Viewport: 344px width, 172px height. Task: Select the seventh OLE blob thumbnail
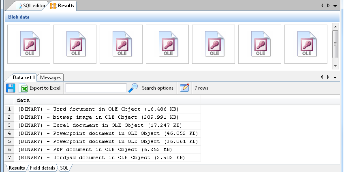coord(306,44)
